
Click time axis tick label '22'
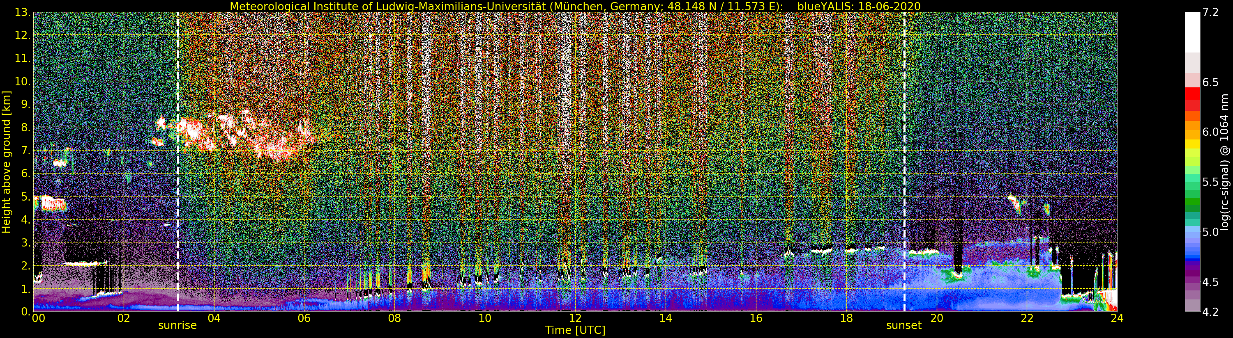pos(1027,318)
